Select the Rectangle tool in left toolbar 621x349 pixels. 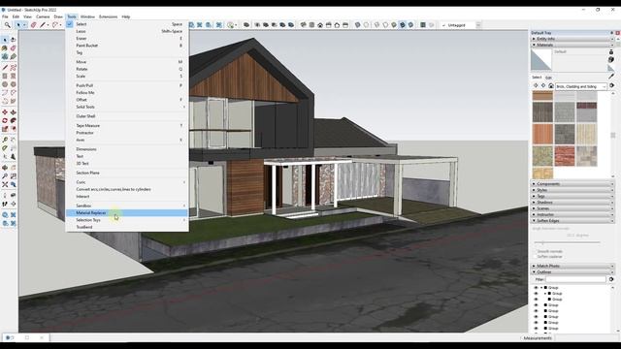coord(5,76)
